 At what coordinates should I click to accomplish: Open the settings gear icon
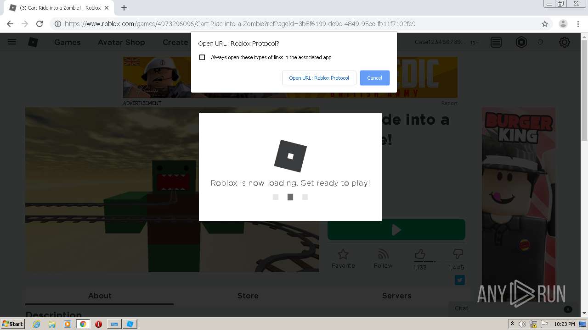[565, 42]
